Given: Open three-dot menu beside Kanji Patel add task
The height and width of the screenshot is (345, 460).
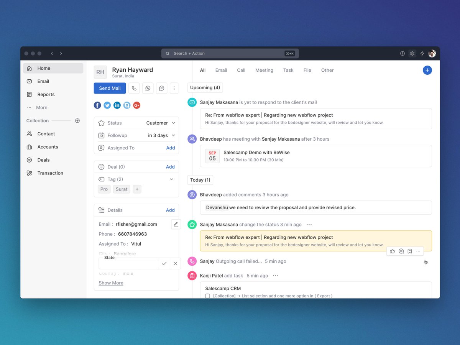Looking at the screenshot, I should click(x=275, y=276).
